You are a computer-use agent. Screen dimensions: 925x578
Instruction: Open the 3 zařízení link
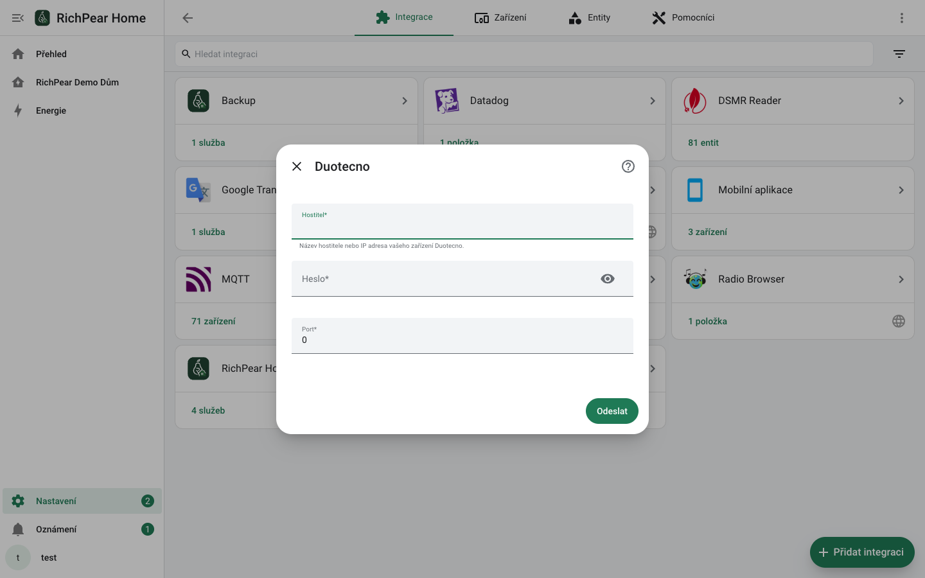707,232
